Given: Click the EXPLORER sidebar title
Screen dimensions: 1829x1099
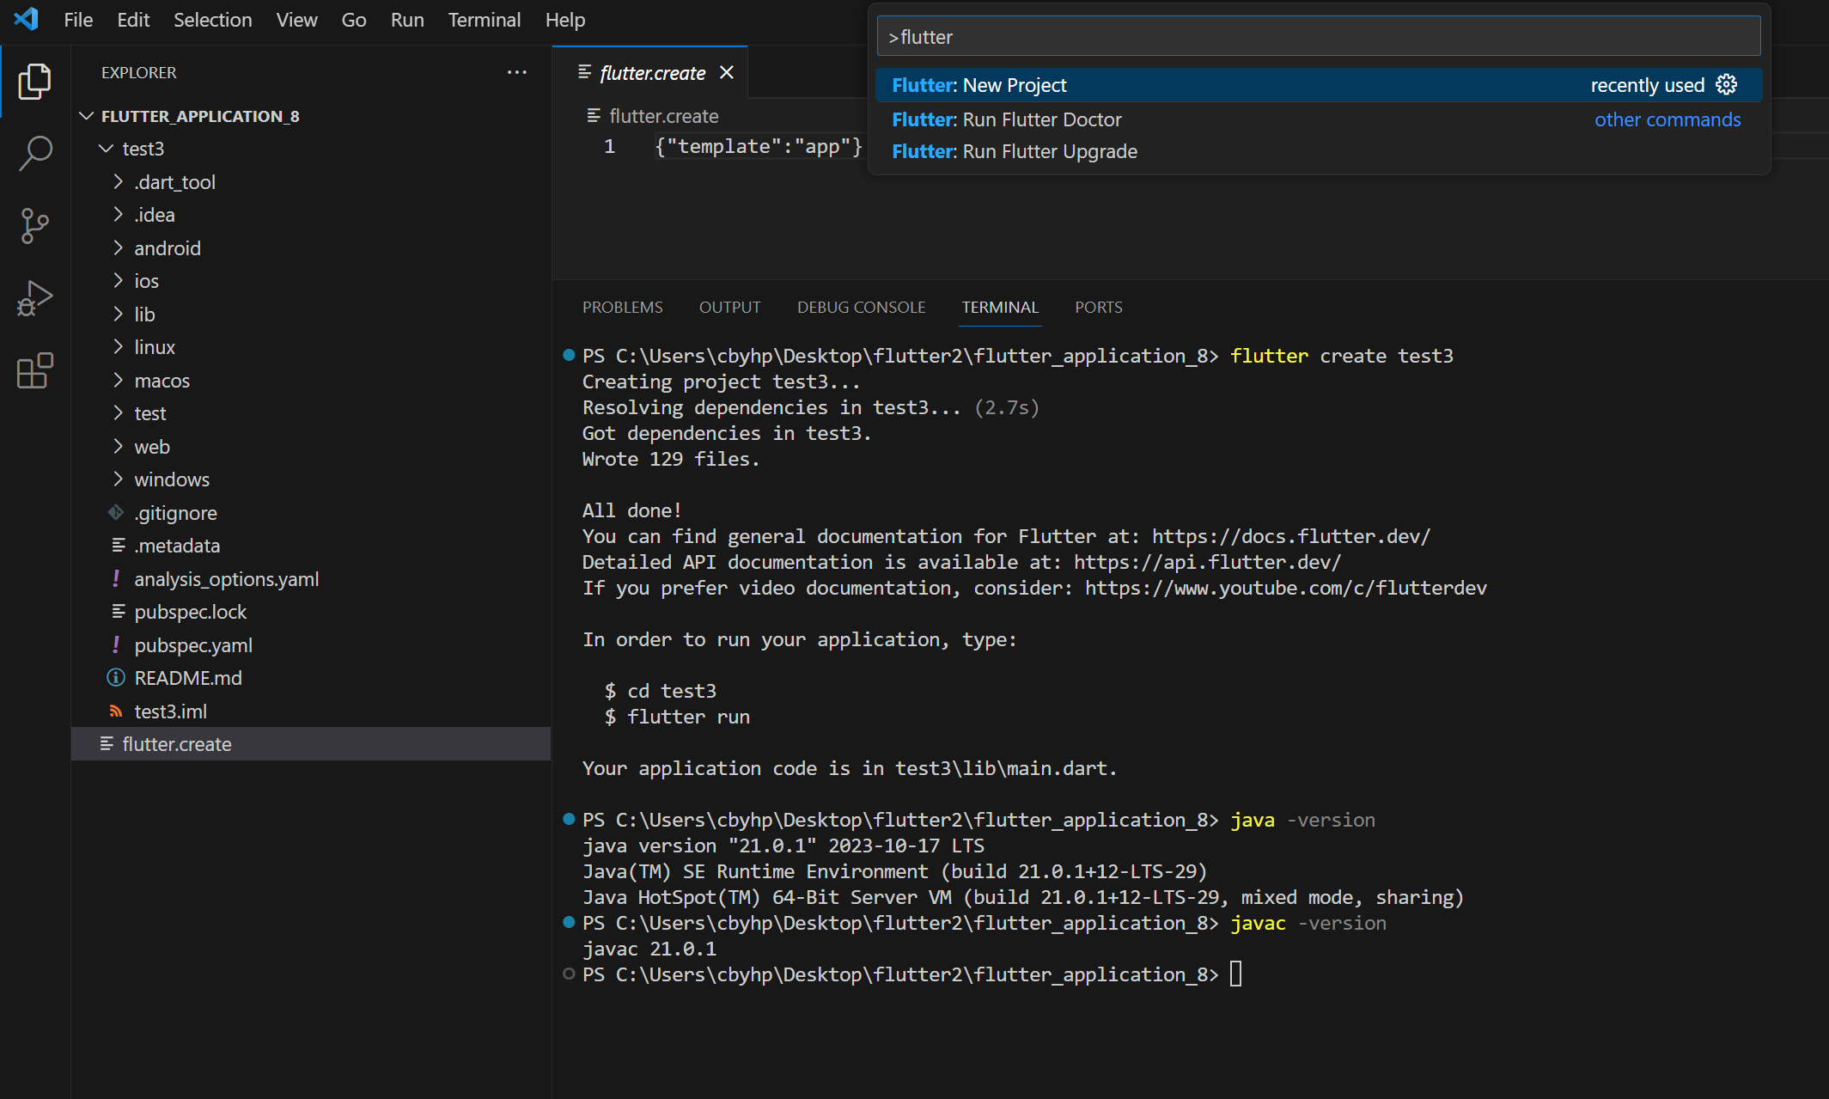Looking at the screenshot, I should [x=138, y=73].
